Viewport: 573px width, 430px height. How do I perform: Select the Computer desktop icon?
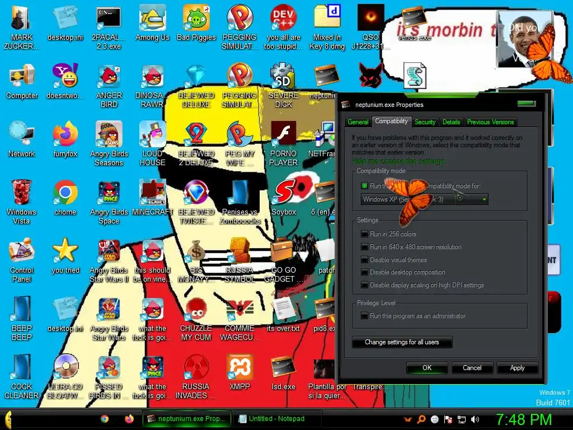pos(22,81)
